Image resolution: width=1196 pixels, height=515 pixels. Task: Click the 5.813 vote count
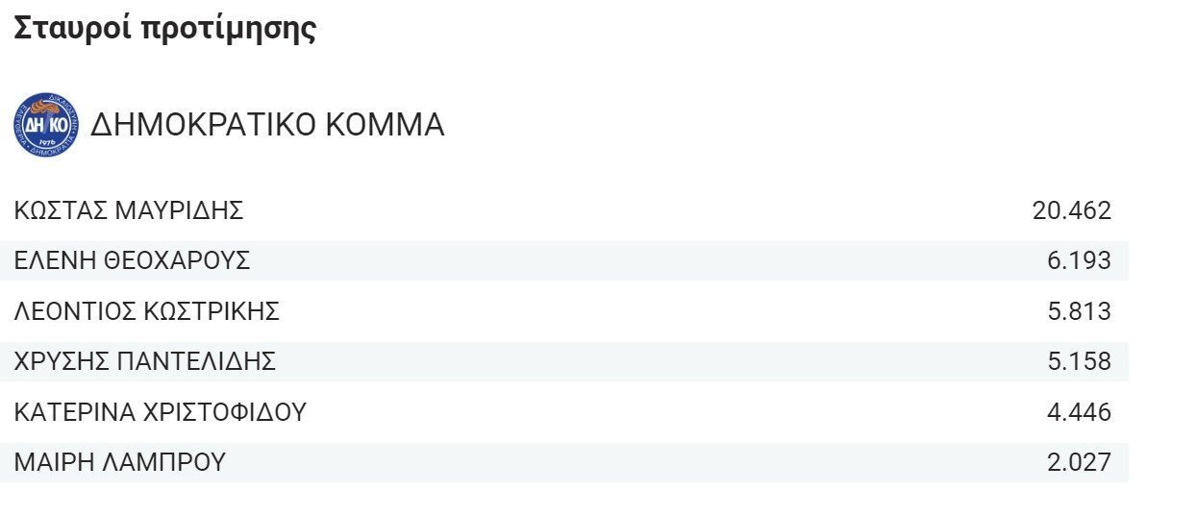tap(1079, 311)
